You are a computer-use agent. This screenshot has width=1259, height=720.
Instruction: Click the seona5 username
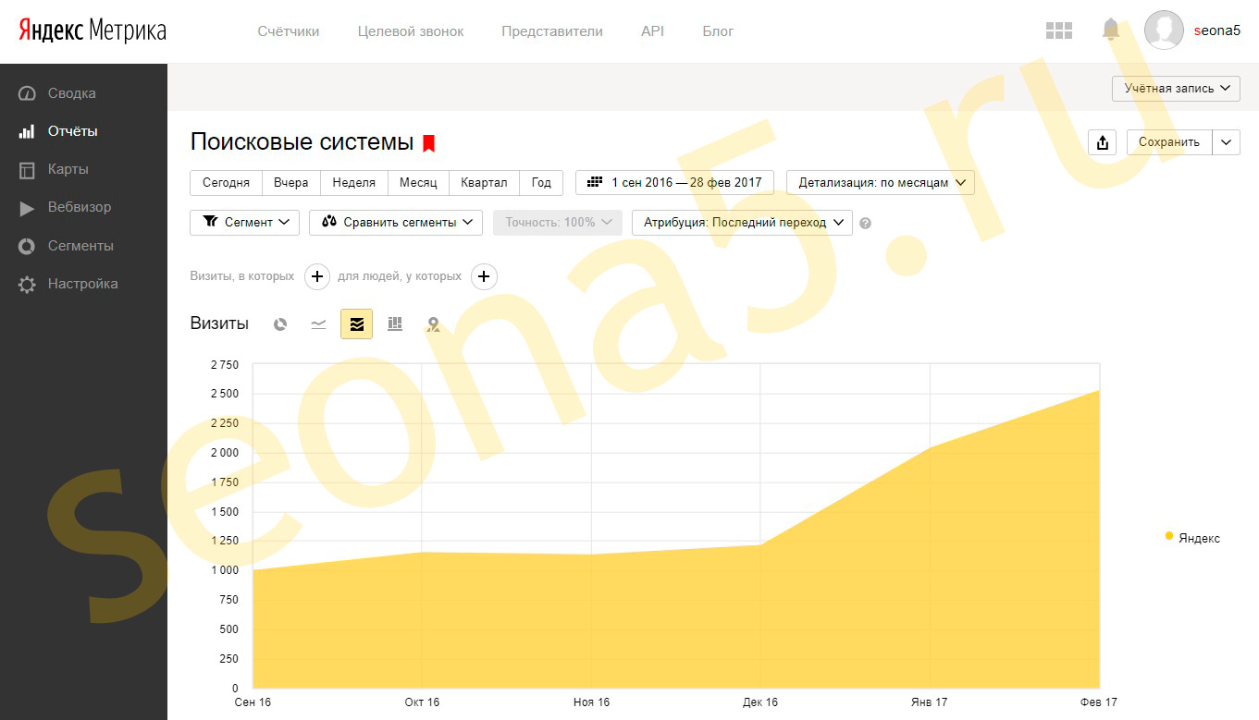click(x=1217, y=31)
